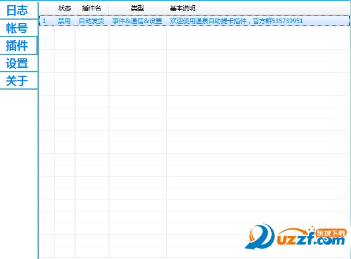Click the 禁用 status cell

pos(64,21)
